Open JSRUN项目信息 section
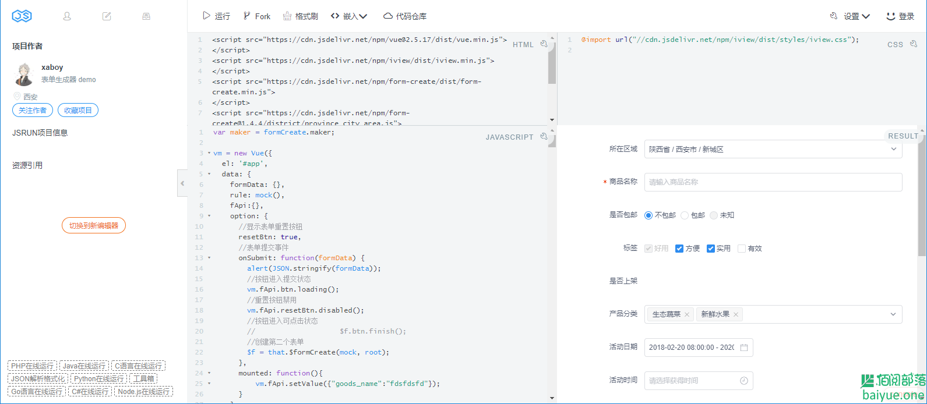The height and width of the screenshot is (404, 927). pyautogui.click(x=40, y=133)
